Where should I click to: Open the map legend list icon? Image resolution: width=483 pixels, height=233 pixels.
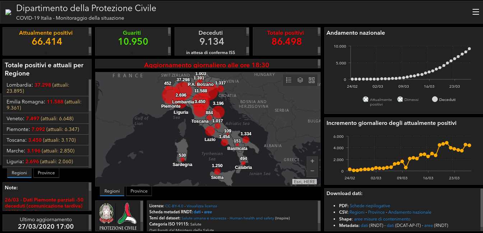tap(288, 80)
